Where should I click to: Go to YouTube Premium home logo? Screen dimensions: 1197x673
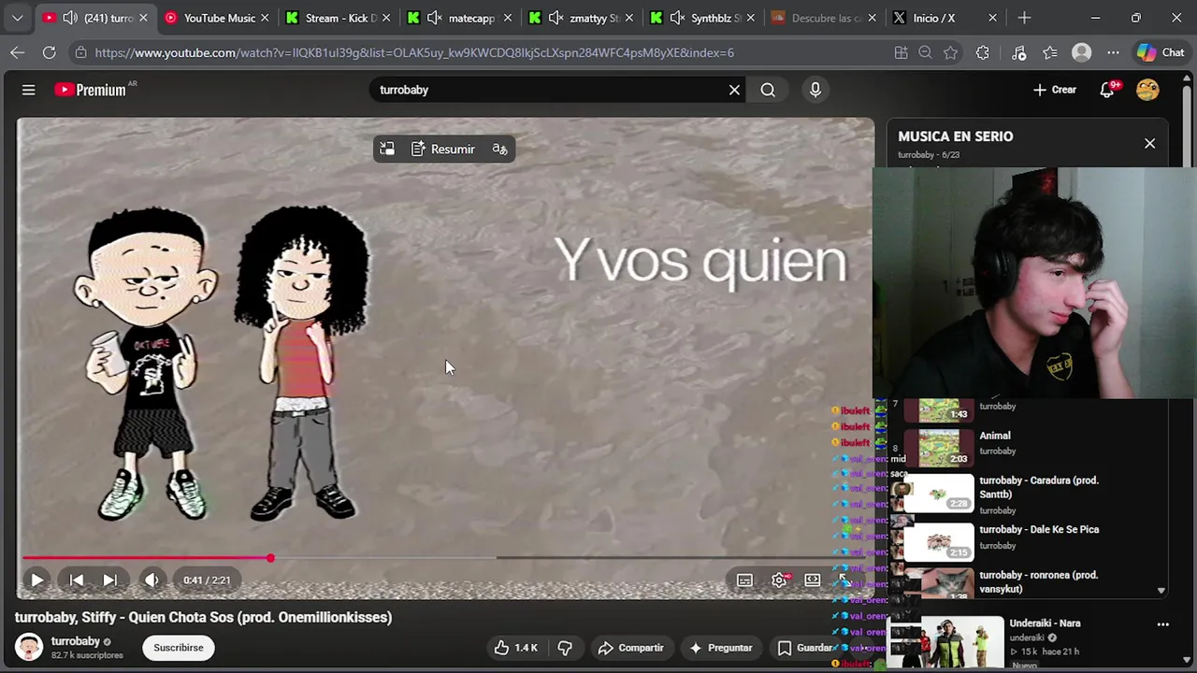(x=90, y=90)
